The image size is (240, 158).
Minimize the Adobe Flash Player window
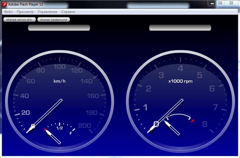(x=212, y=3)
